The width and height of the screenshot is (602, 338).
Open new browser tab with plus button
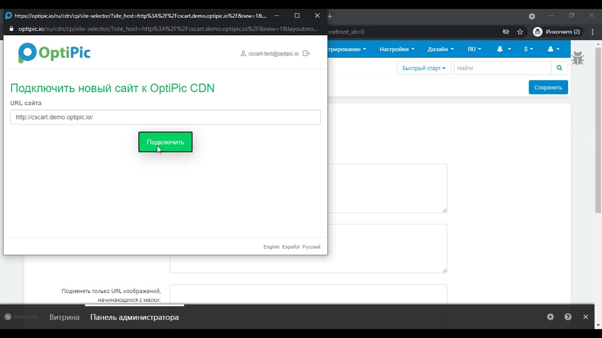pyautogui.click(x=330, y=16)
